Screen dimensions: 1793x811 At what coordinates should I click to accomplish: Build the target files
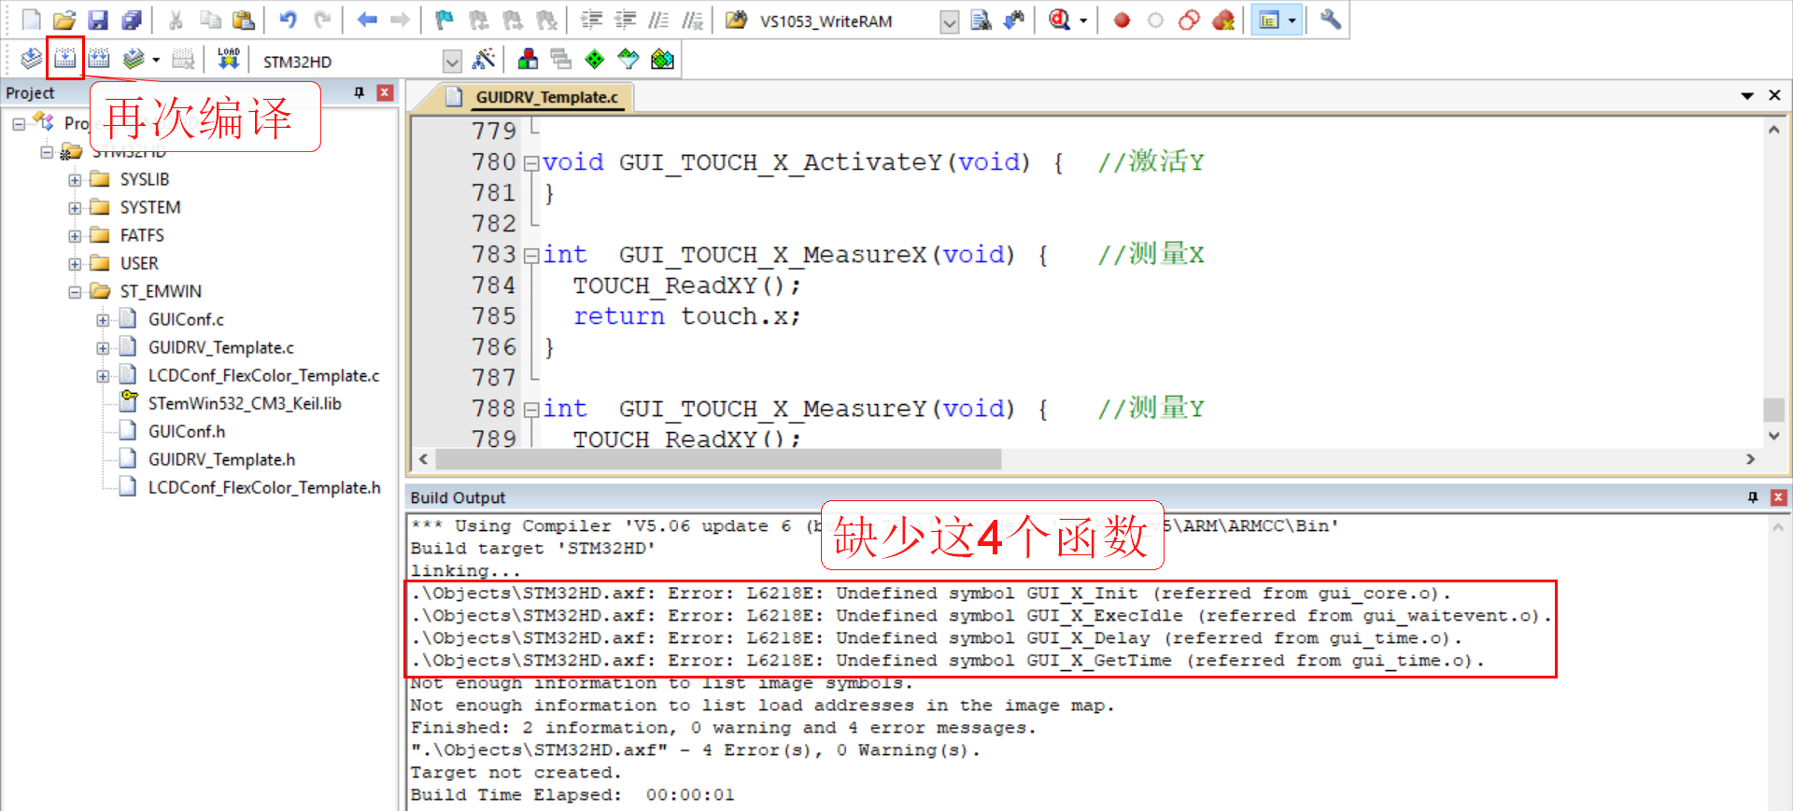(64, 59)
